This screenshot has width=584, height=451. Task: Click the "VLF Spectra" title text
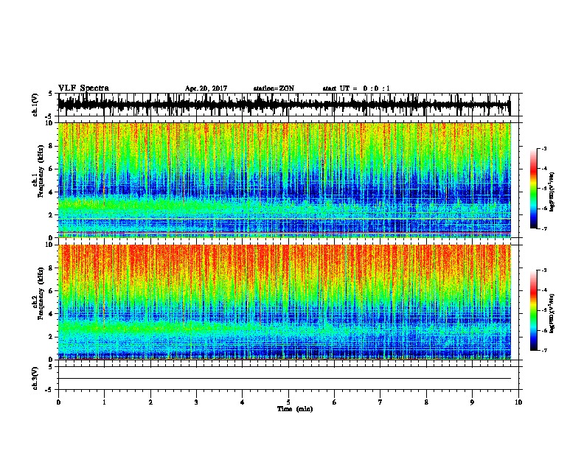click(x=83, y=88)
